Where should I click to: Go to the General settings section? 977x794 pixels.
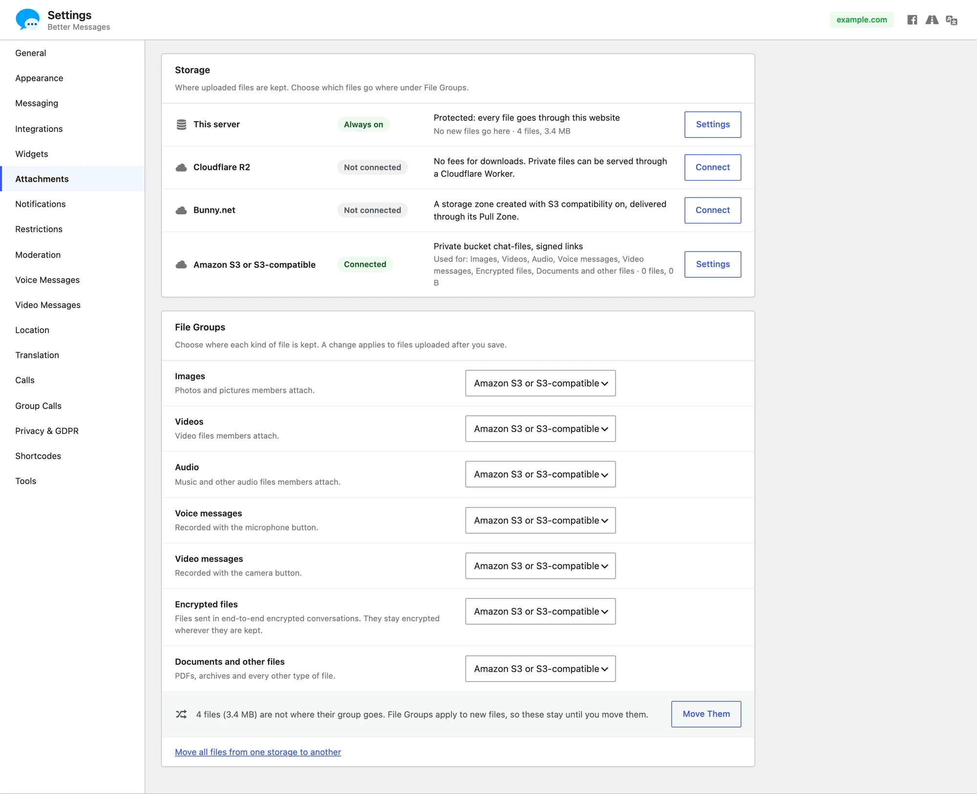coord(72,53)
